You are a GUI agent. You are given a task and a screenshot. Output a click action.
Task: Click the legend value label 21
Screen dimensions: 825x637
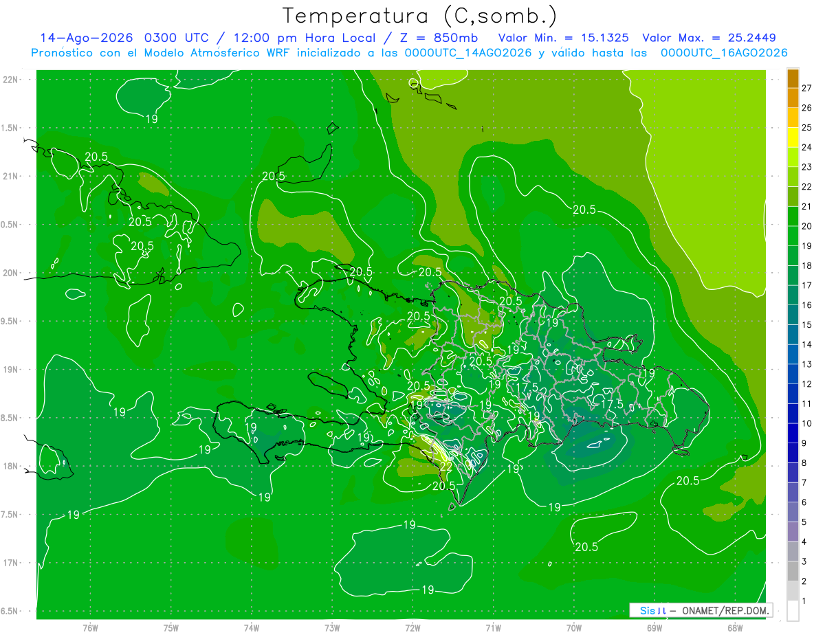(x=806, y=206)
